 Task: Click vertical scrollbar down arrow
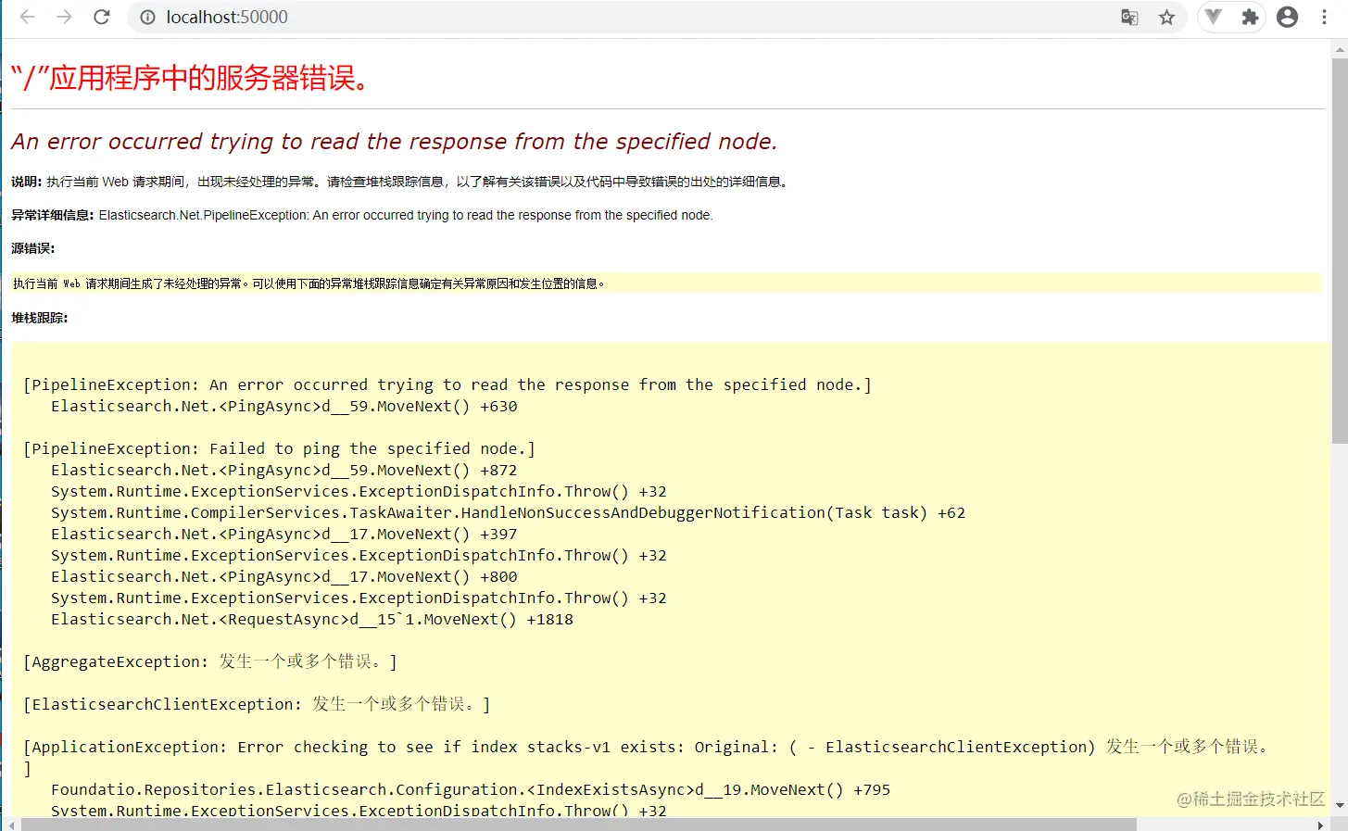coord(1340,807)
